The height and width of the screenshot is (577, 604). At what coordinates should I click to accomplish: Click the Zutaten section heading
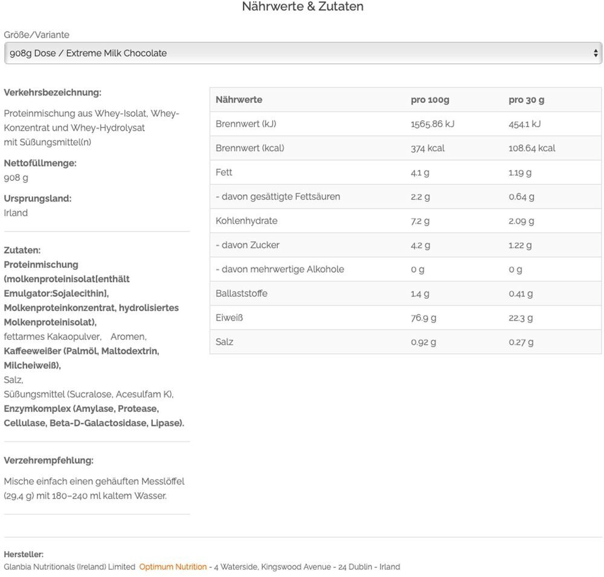22,250
